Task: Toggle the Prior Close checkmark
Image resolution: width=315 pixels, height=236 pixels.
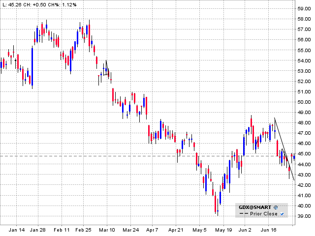Action: (282, 214)
